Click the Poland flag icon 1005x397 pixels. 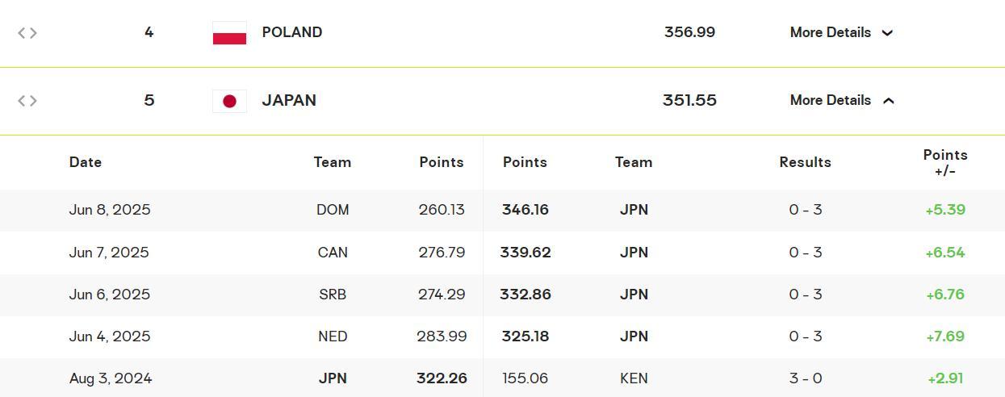click(229, 33)
